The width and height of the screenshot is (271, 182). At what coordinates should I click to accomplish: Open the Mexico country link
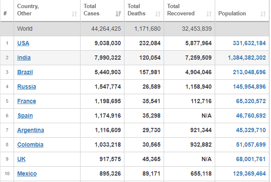point(27,174)
